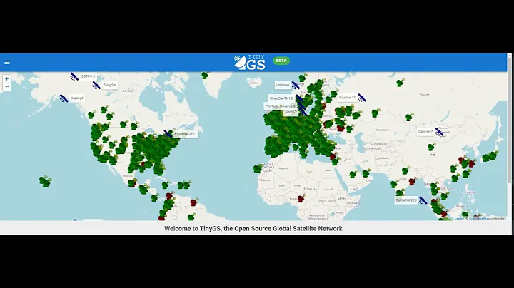Select the unknown satellite icon

[x=296, y=85]
